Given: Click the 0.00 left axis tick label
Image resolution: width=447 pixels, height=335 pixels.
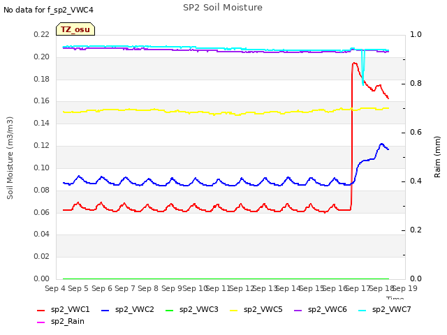Looking at the screenshot, I should click(42, 278).
